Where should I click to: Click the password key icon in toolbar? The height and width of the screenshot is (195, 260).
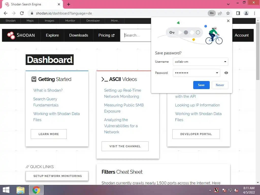(x=212, y=13)
